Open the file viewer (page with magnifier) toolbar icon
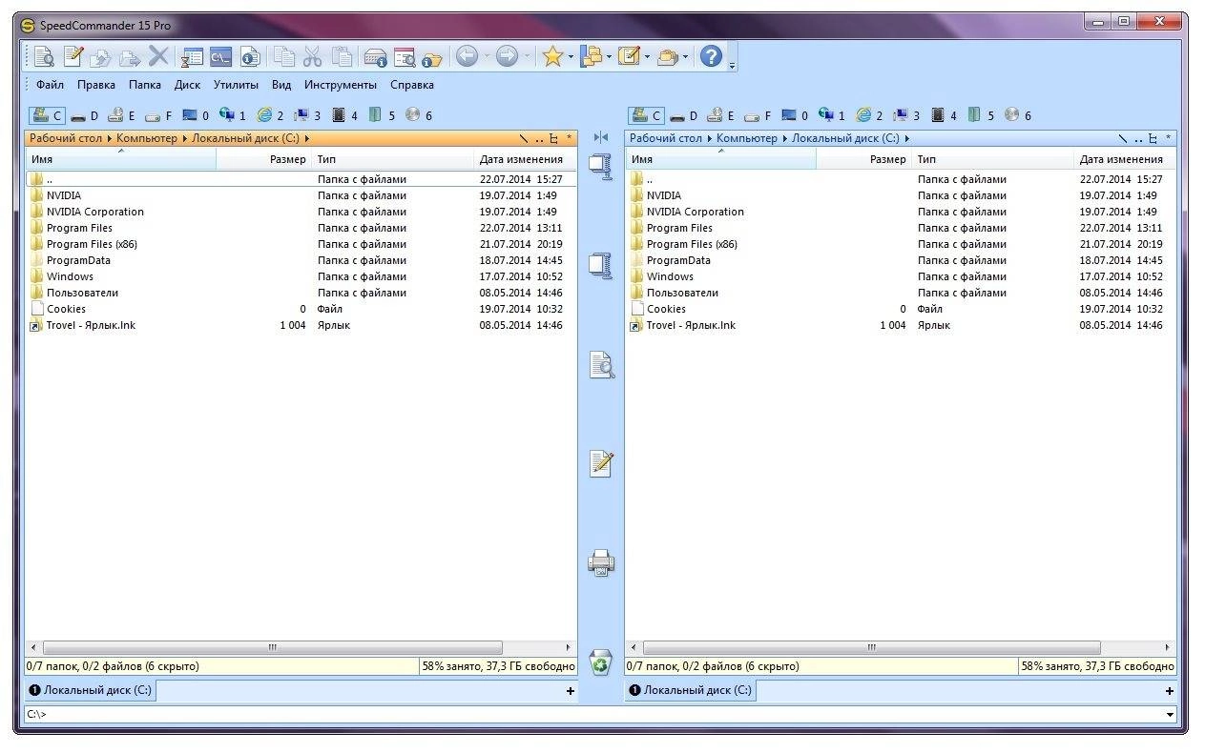This screenshot has height=753, width=1205. [44, 57]
